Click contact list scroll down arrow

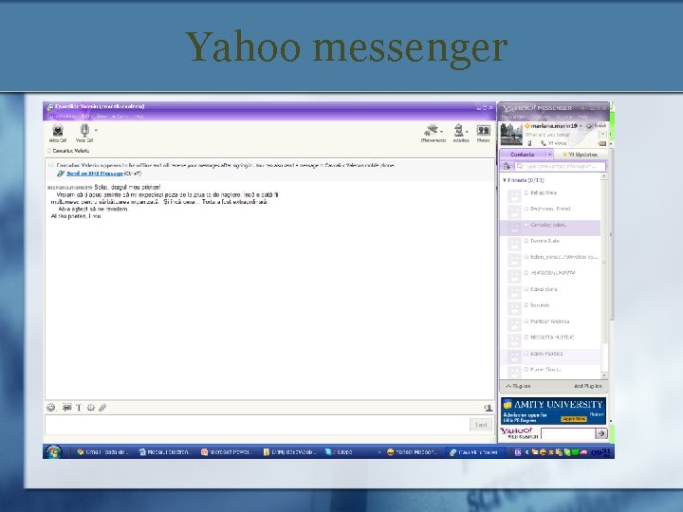point(604,375)
